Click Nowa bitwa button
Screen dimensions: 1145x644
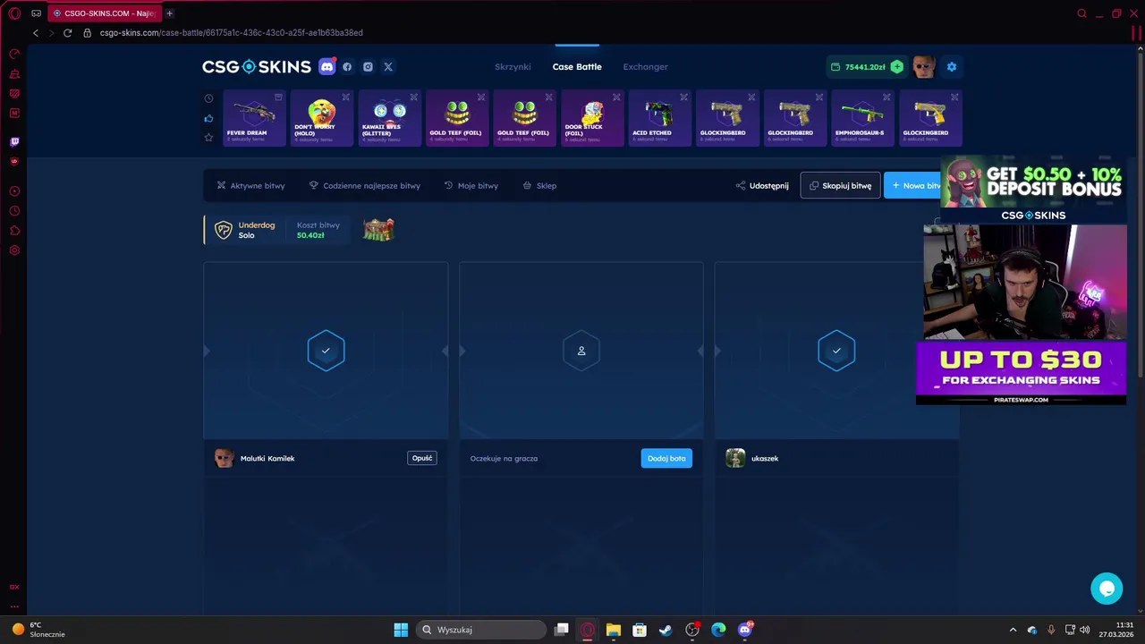(912, 185)
